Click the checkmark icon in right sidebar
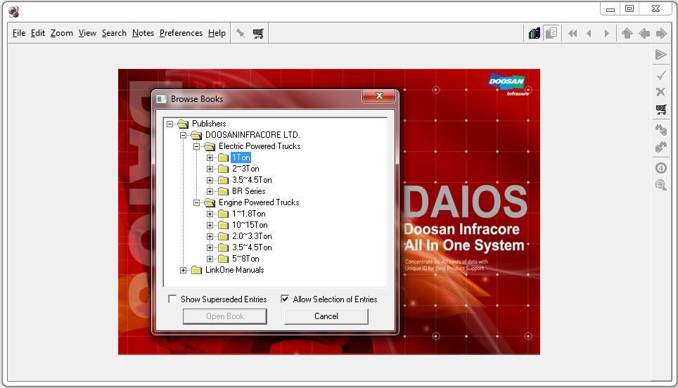Image resolution: width=678 pixels, height=388 pixels. 661,75
